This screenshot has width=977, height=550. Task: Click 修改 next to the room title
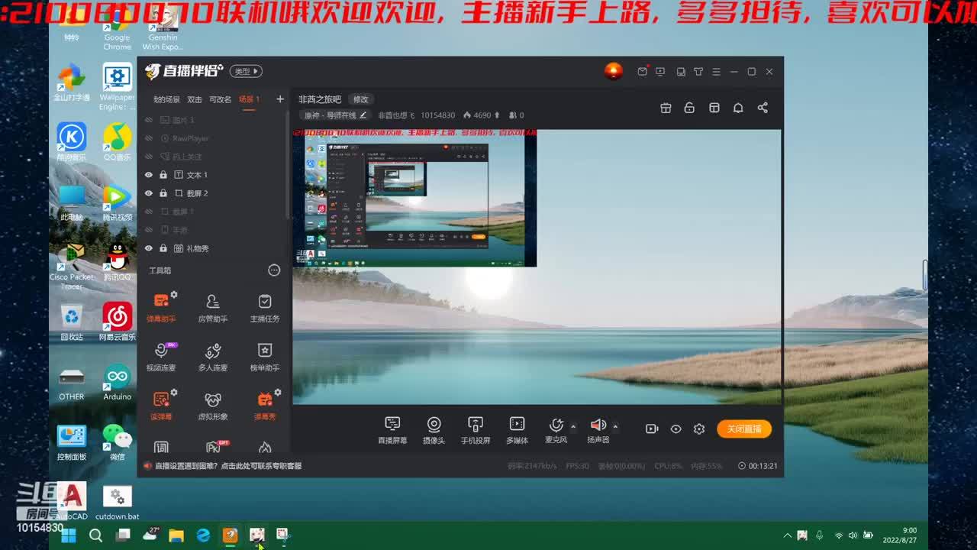coord(361,99)
